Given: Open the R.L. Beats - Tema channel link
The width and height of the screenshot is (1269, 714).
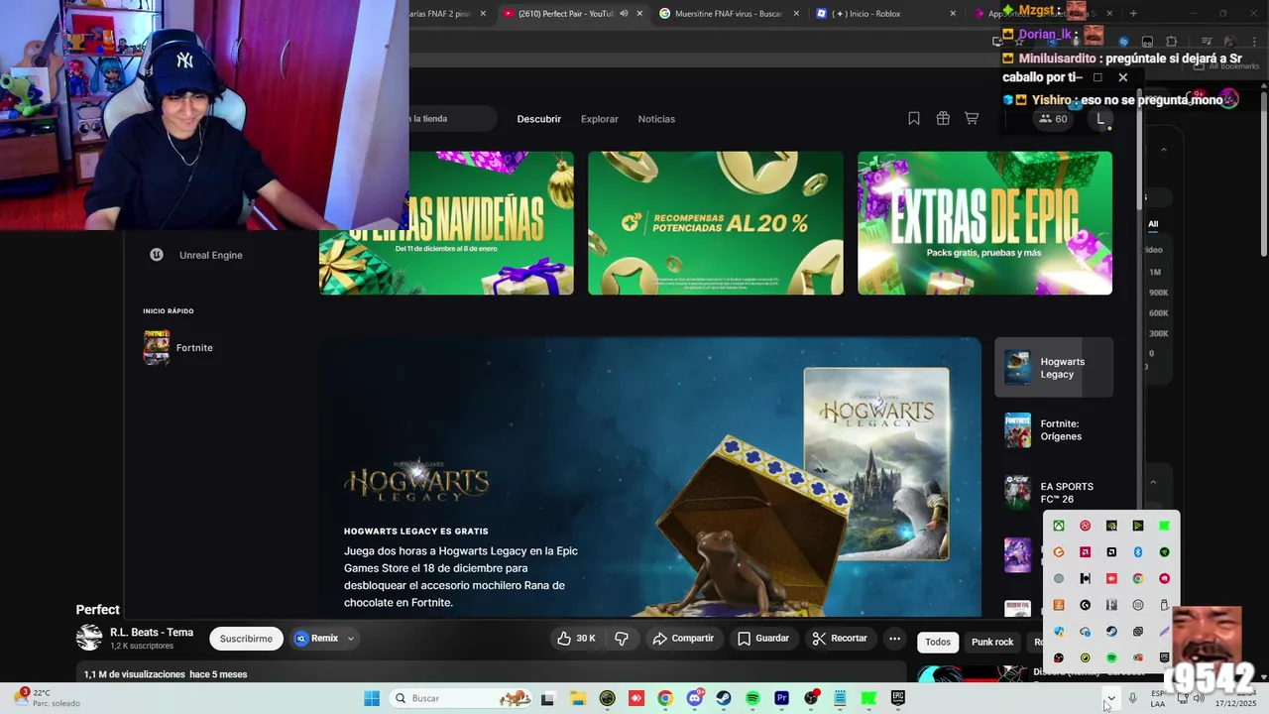Looking at the screenshot, I should point(152,633).
